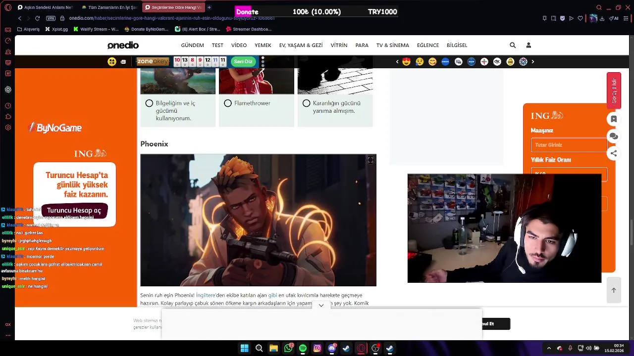This screenshot has width=634, height=356.
Task: Reload the current page
Action: (37, 18)
